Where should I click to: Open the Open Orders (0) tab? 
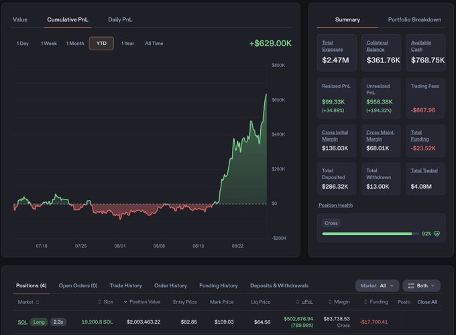tap(78, 285)
